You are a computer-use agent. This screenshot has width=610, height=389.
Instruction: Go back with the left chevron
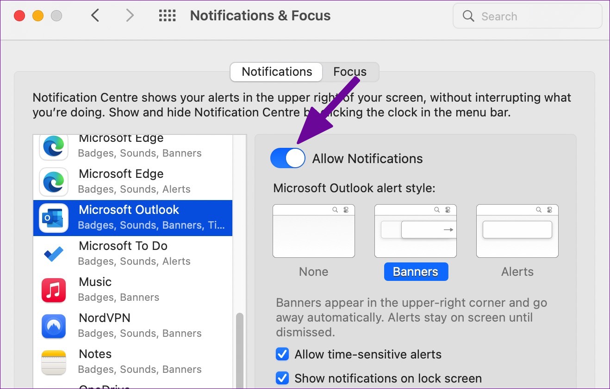95,16
